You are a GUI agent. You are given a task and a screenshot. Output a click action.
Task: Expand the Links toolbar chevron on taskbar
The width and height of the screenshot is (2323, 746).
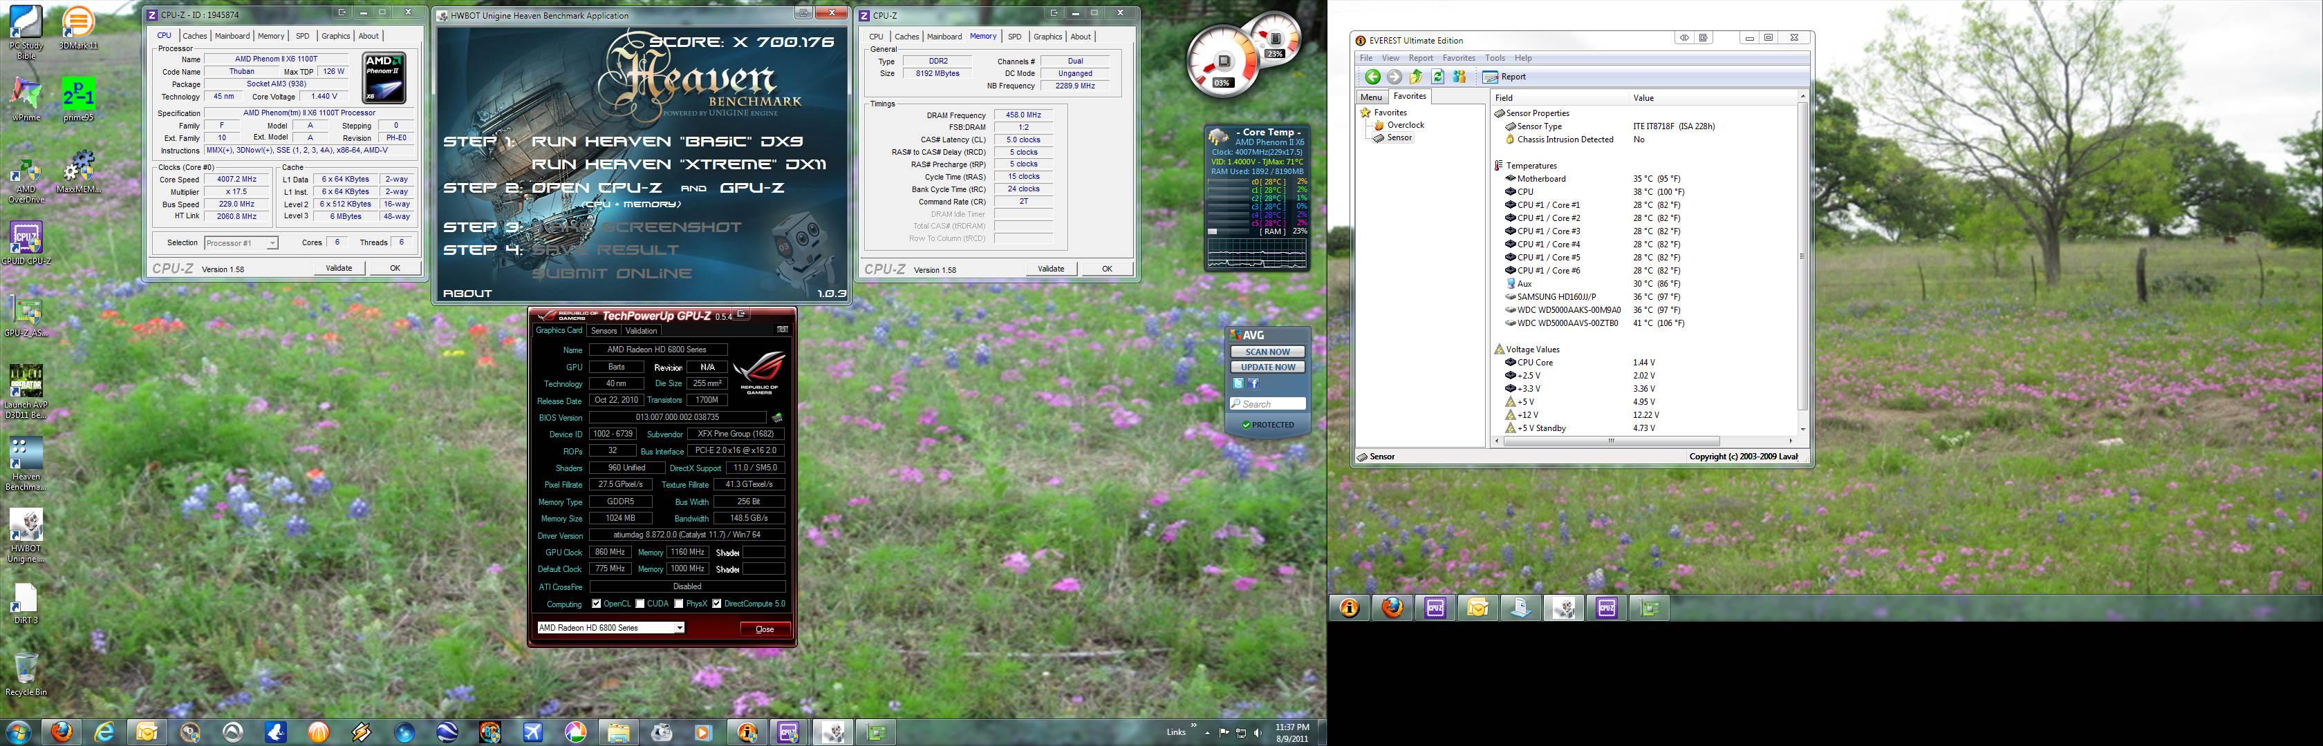coord(1194,725)
